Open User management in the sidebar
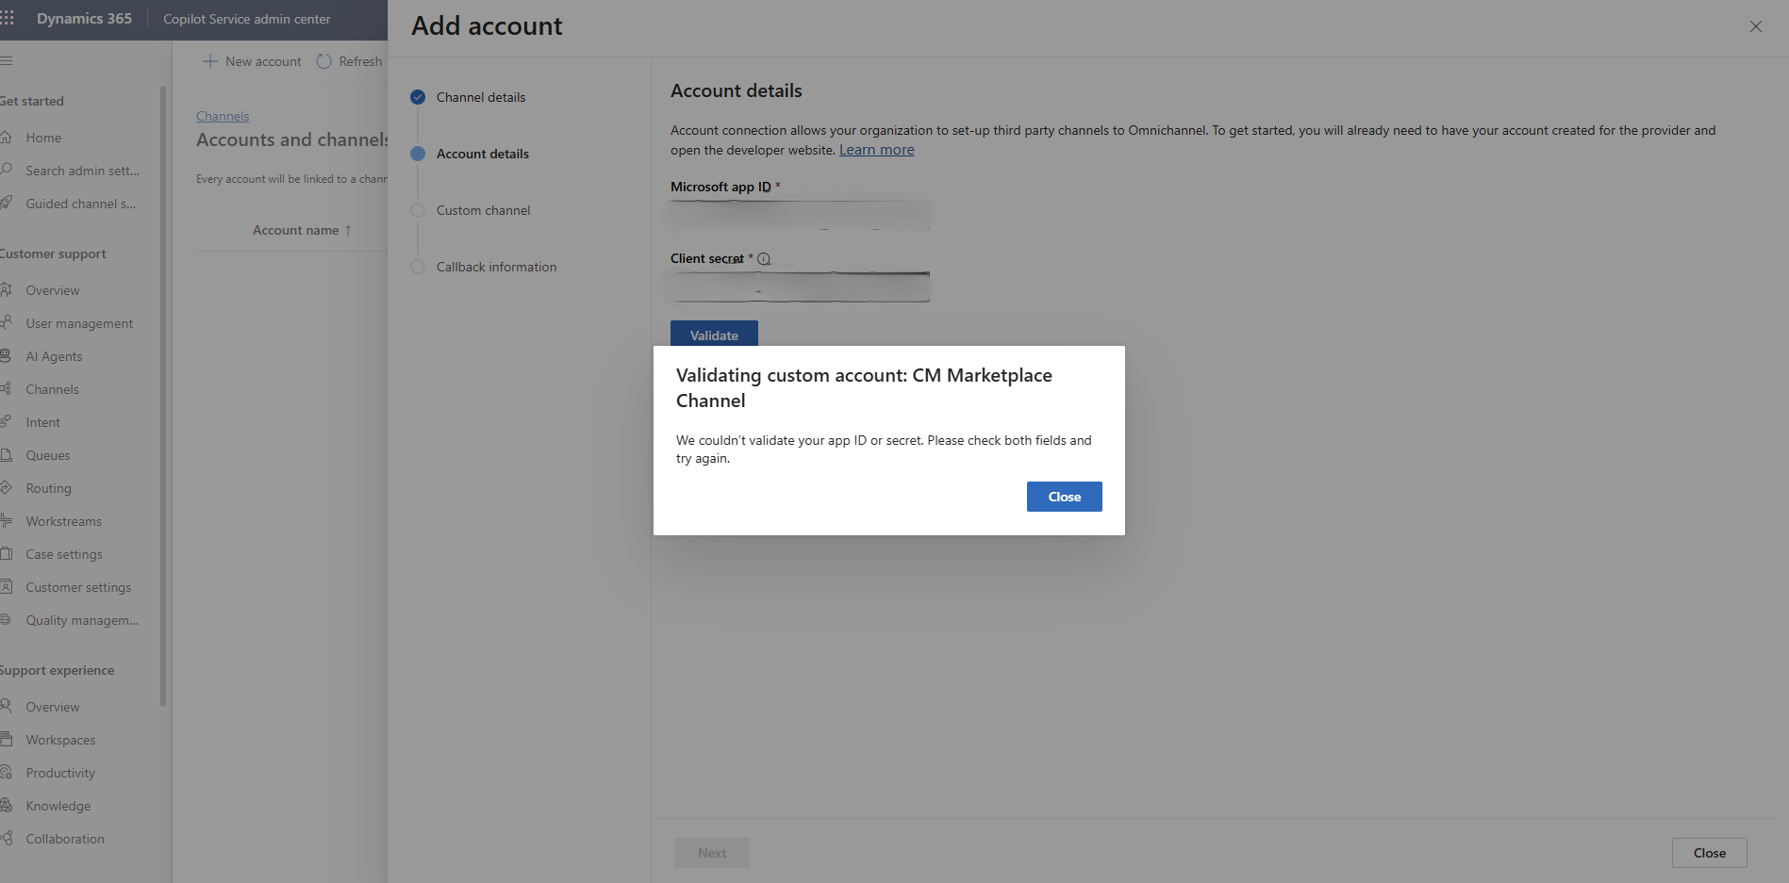Image resolution: width=1789 pixels, height=883 pixels. coord(80,323)
